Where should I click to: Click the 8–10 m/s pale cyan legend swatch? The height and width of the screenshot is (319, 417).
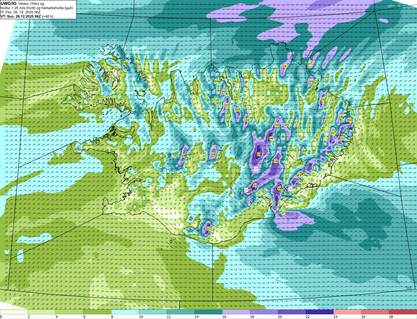(x=125, y=312)
